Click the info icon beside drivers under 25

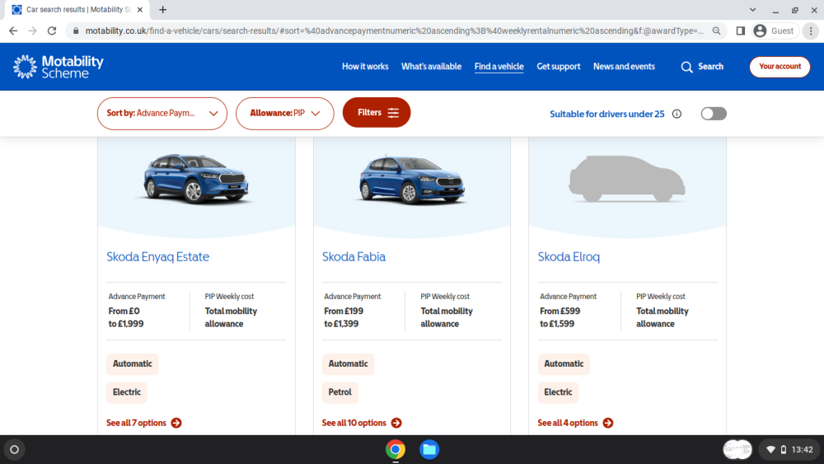677,114
